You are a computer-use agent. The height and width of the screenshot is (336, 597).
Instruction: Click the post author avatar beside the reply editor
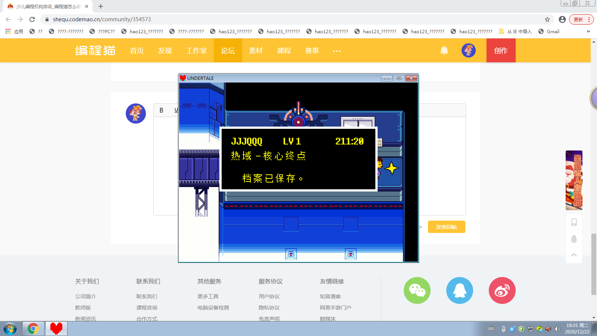tap(136, 113)
